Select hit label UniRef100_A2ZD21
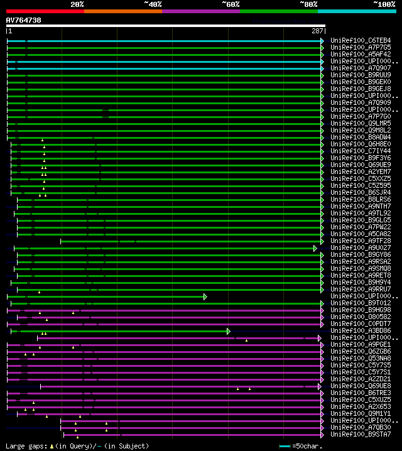Screen dimensions: 402x451 click(361, 379)
